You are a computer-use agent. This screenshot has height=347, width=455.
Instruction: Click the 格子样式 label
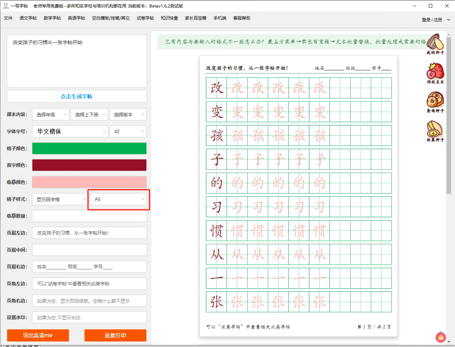pos(17,199)
